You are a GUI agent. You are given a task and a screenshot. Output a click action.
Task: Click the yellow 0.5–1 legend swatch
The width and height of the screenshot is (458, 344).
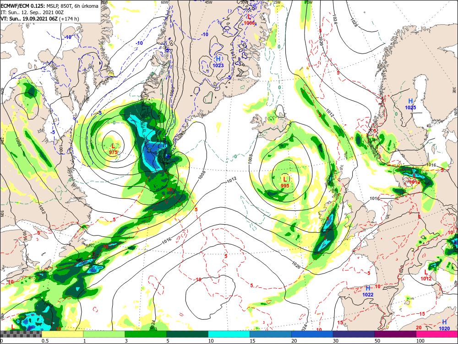[62, 334]
